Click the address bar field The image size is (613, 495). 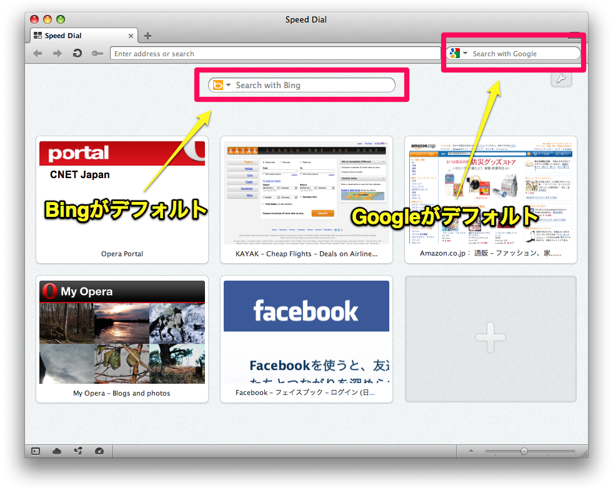tap(275, 54)
